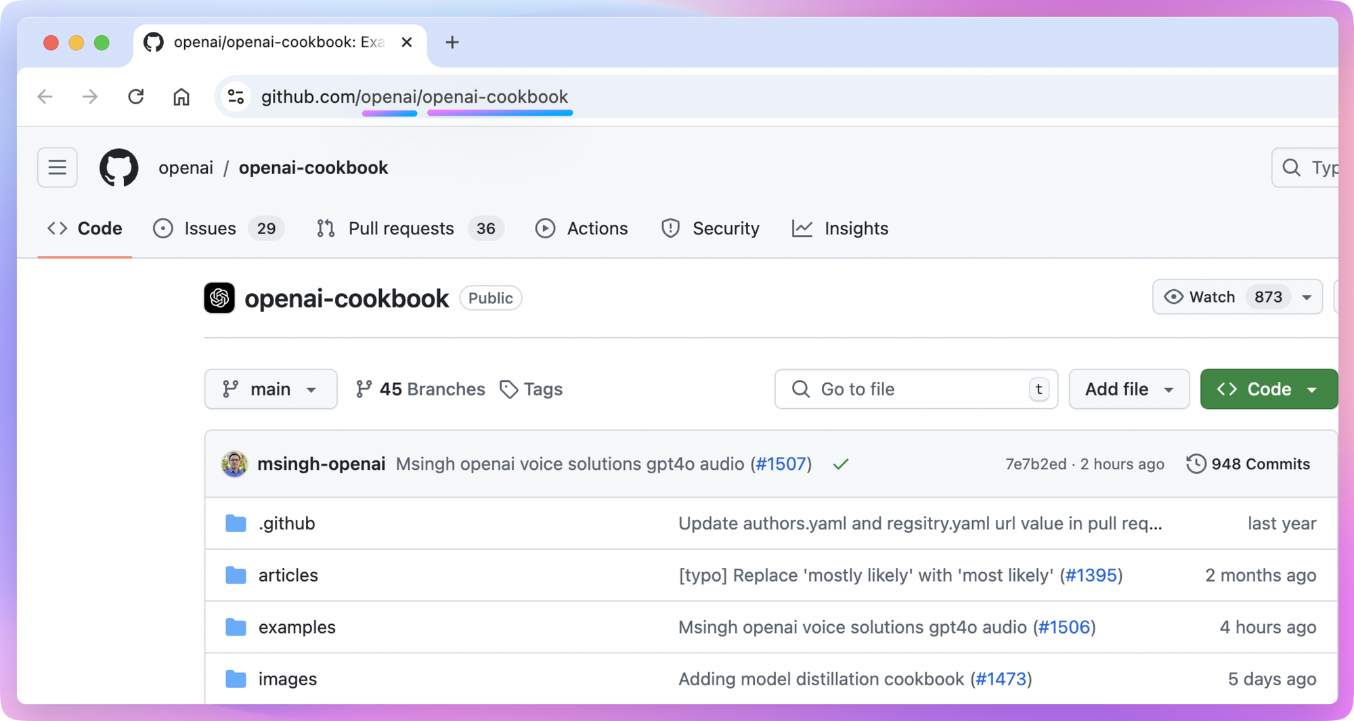Click the macOS green fullscreen window button
Viewport: 1354px width, 721px height.
point(102,43)
